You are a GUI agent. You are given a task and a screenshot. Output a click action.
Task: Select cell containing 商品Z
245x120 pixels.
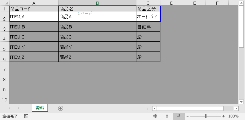click(97, 57)
